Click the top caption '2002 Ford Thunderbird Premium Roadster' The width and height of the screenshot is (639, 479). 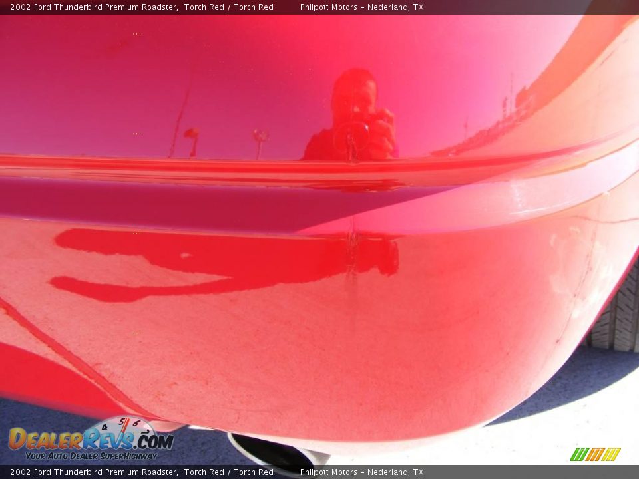[x=94, y=7]
